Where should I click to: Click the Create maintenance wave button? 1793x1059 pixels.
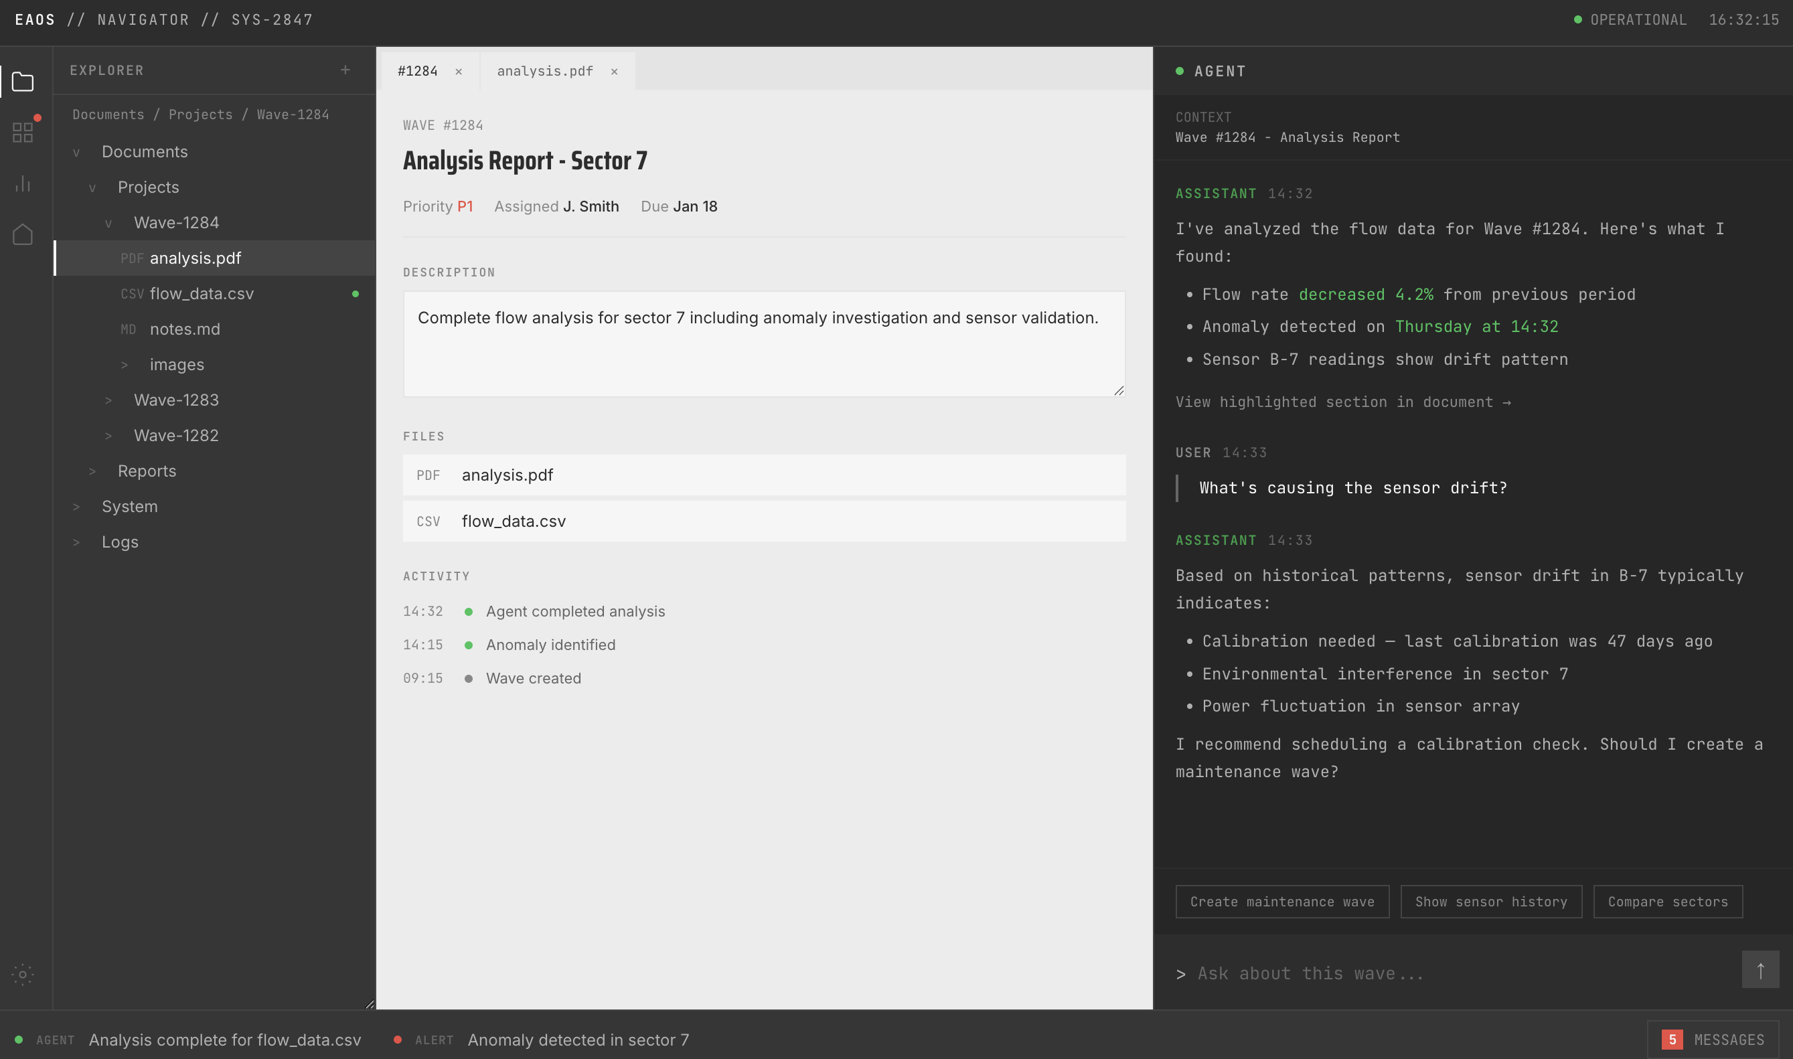point(1281,901)
